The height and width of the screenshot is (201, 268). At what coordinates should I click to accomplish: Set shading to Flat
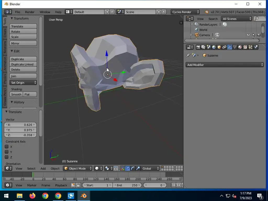pos(30,94)
